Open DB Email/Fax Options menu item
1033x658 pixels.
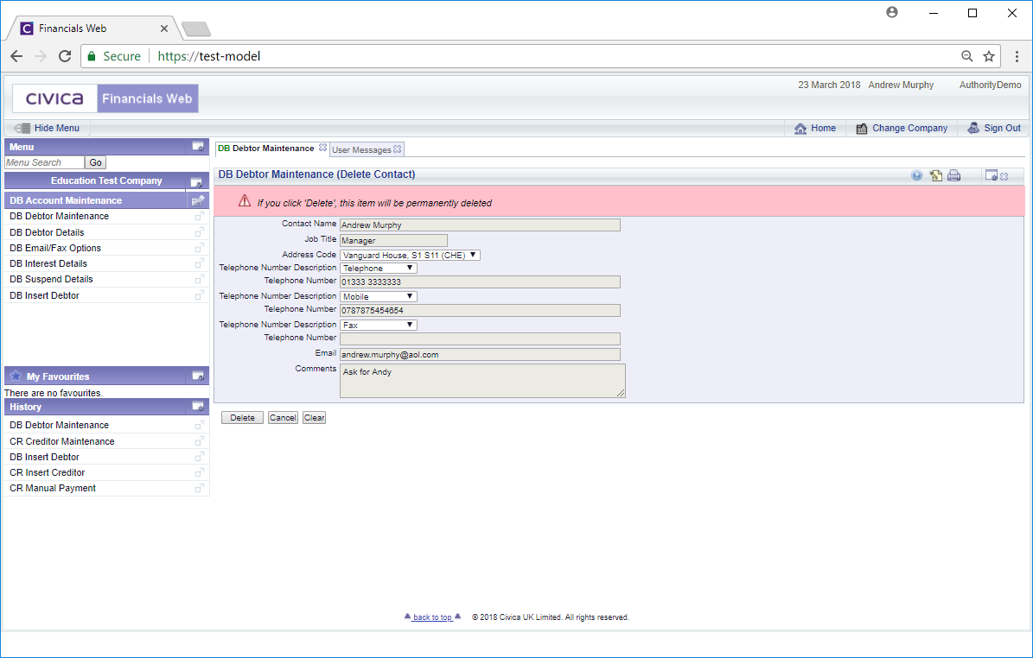pyautogui.click(x=55, y=248)
